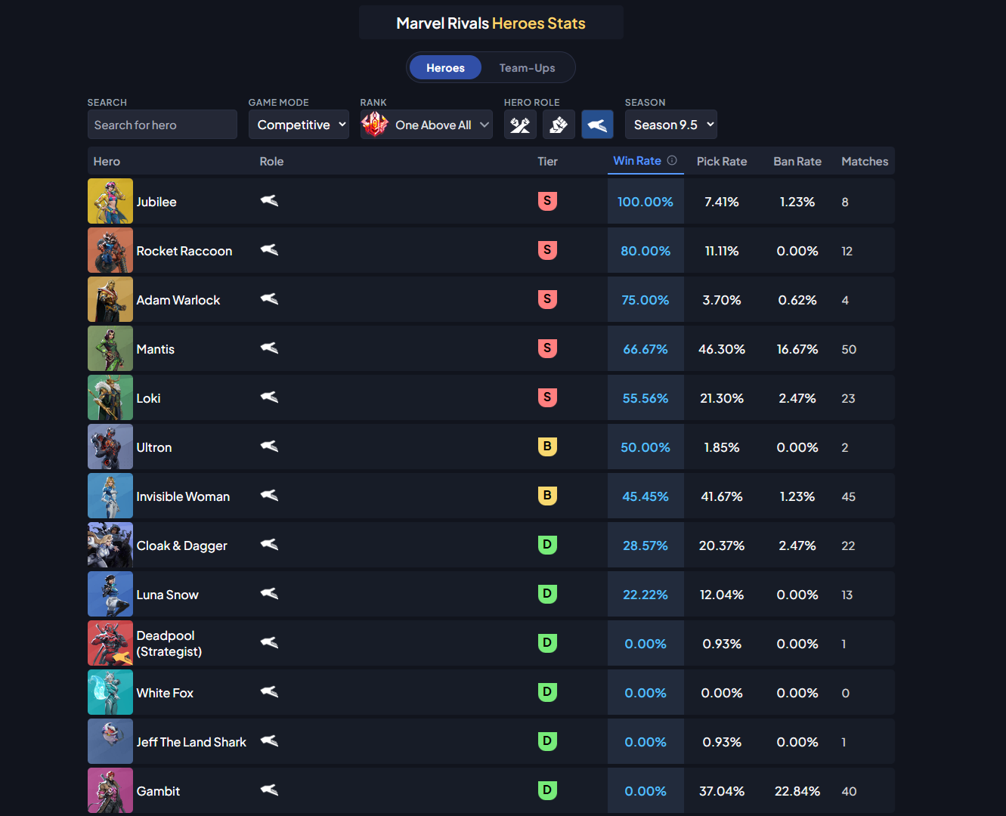1006x816 pixels.
Task: Click the role icon in Gambit's row
Action: pos(270,790)
